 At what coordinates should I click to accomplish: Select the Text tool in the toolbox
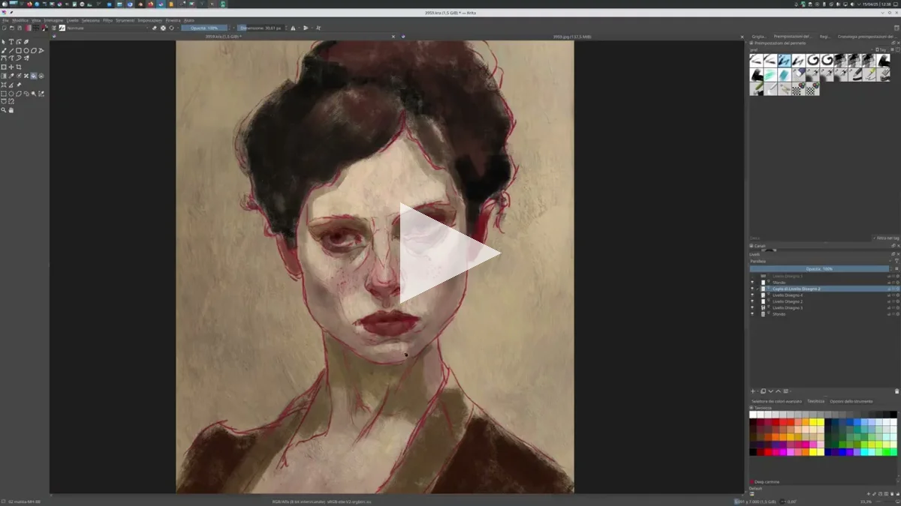[x=11, y=42]
